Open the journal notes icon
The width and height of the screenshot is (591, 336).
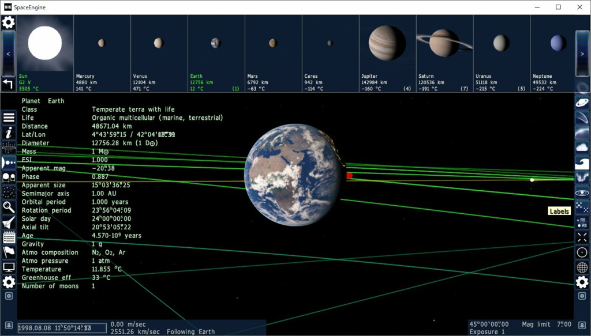9,237
